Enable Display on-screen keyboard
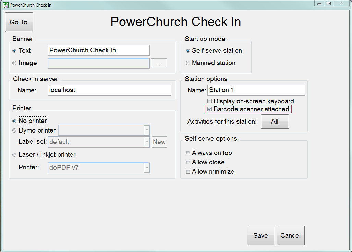The height and width of the screenshot is (252, 352). (209, 101)
